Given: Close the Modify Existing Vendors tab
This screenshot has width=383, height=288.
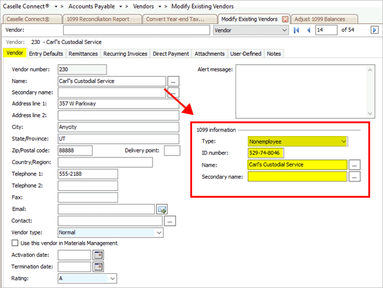Looking at the screenshot, I should click(285, 20).
